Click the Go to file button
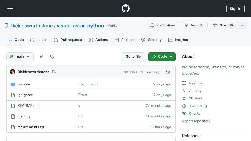 click(x=133, y=57)
